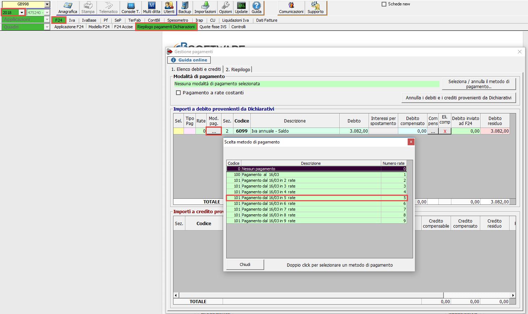Click the Update toolbar icon
This screenshot has width=528, height=314.
(x=241, y=8)
